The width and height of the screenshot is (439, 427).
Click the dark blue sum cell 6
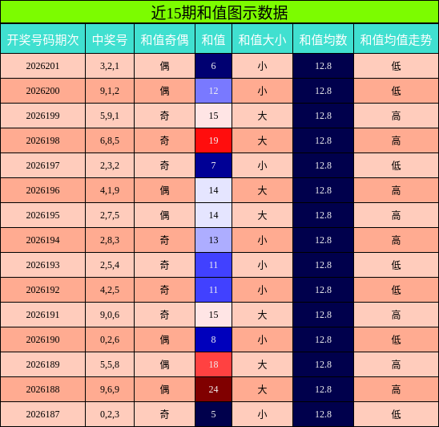click(x=214, y=66)
